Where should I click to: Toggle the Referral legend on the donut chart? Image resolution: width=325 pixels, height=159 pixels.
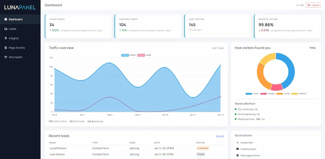(299, 94)
